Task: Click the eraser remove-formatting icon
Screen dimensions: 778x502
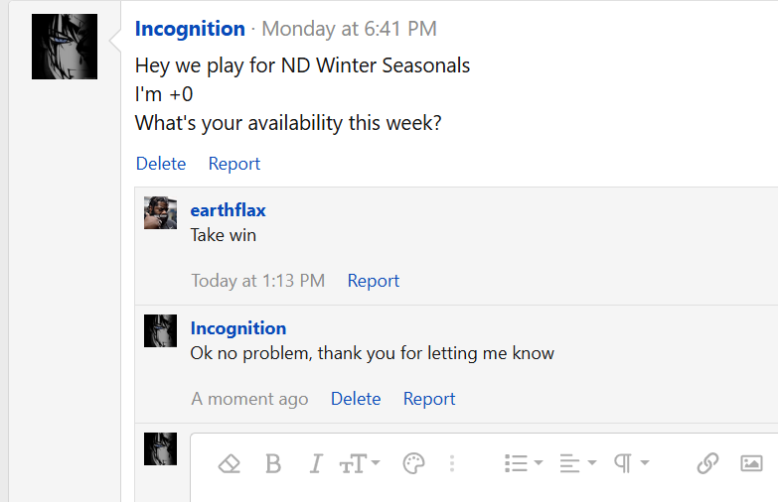Action: tap(230, 463)
